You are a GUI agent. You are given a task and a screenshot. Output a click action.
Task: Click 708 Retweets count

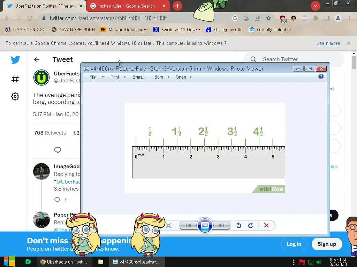[x=50, y=133]
